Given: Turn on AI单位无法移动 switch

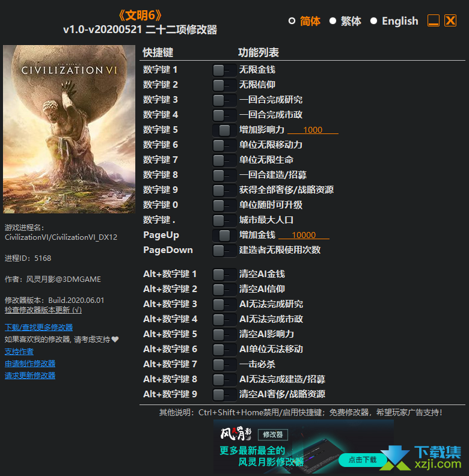Looking at the screenshot, I should [224, 349].
